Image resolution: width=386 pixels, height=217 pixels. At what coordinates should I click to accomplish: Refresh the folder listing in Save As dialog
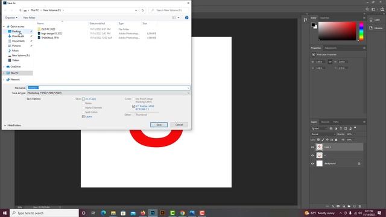click(x=142, y=10)
